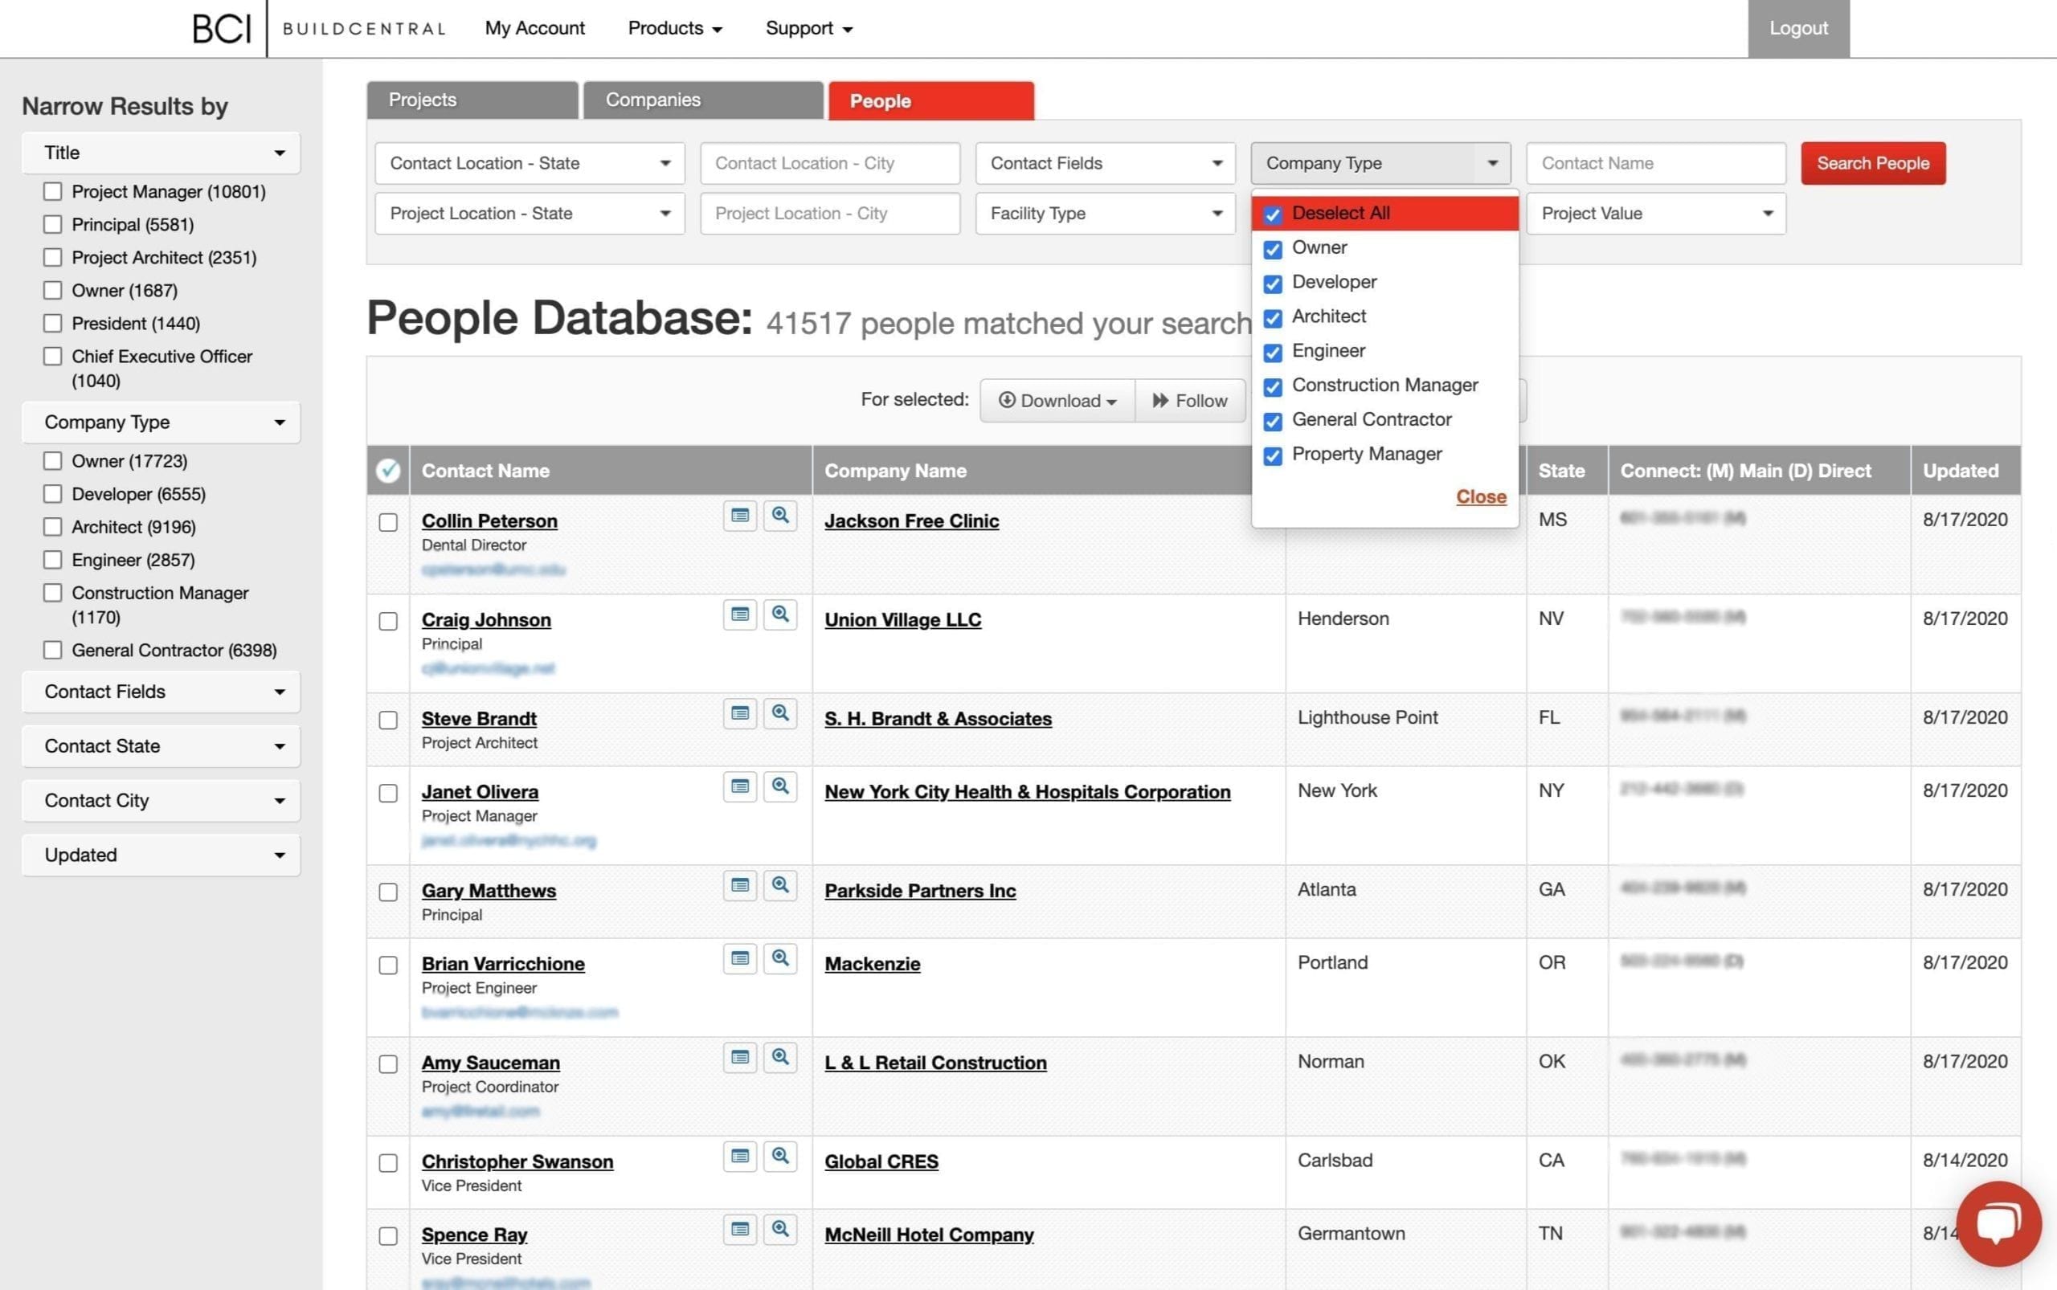Screen dimensions: 2057x1290
Task: Uncheck Property Manager option
Action: [x=1273, y=455]
